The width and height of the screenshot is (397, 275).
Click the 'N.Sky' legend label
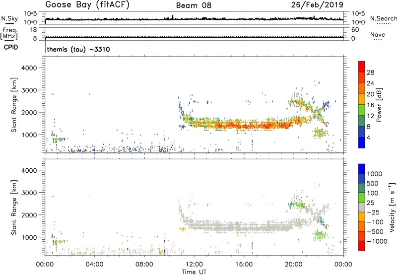[9, 18]
